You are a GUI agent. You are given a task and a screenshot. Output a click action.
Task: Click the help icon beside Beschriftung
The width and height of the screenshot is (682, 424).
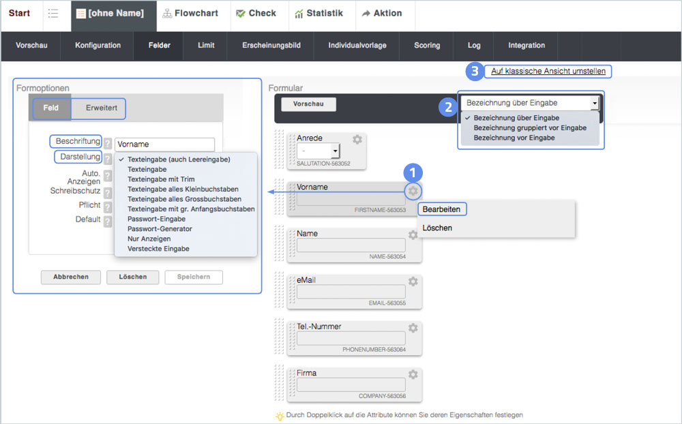108,143
